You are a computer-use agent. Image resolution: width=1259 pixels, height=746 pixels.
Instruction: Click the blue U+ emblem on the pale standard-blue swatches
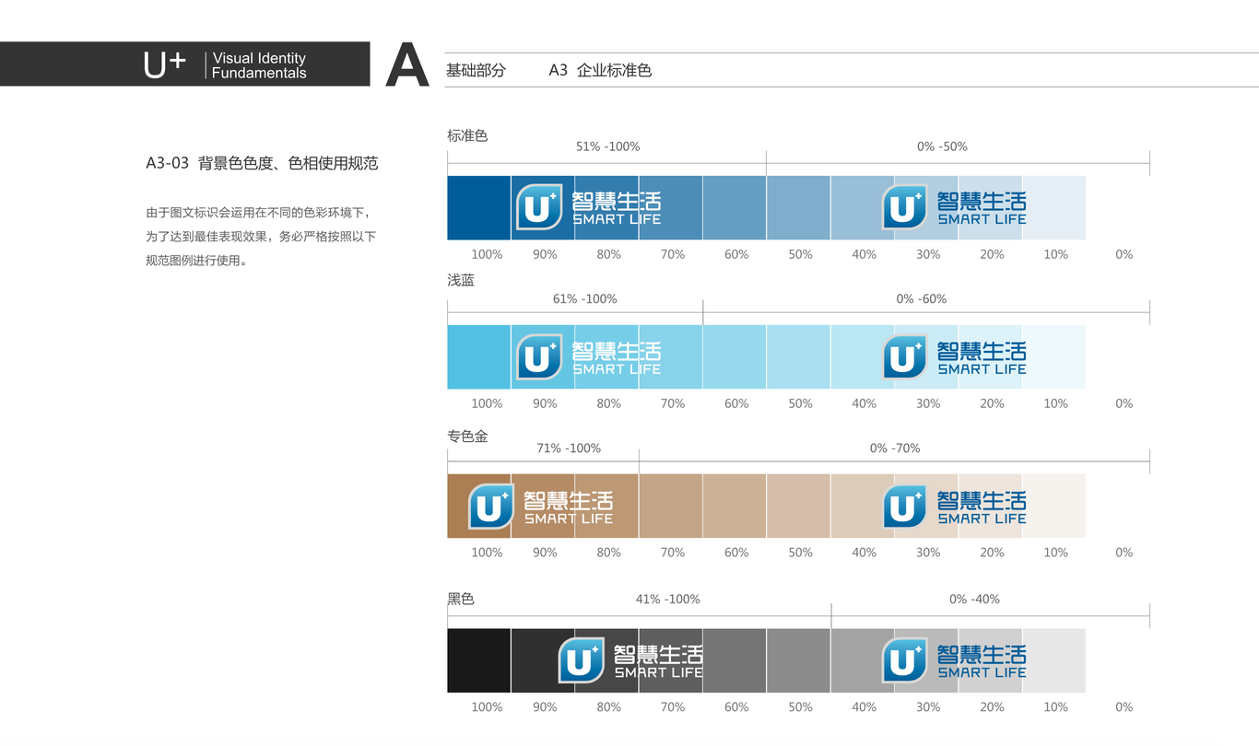pos(905,207)
